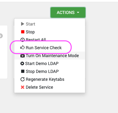The height and width of the screenshot is (113, 118).
Task: Click the medkit Maintenance Mode icon
Action: pos(23,56)
